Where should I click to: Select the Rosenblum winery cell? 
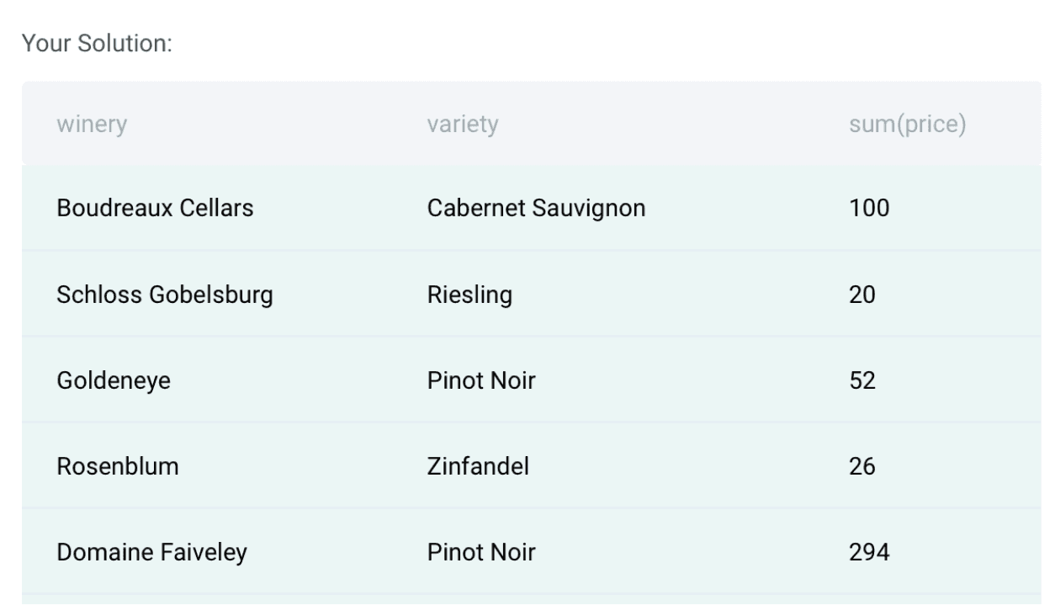tap(118, 466)
